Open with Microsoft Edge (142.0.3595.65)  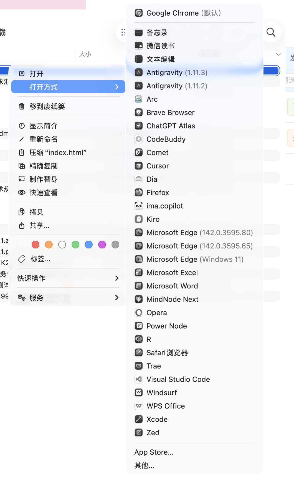(x=194, y=246)
